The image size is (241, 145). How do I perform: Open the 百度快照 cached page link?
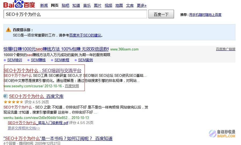tap(72, 86)
